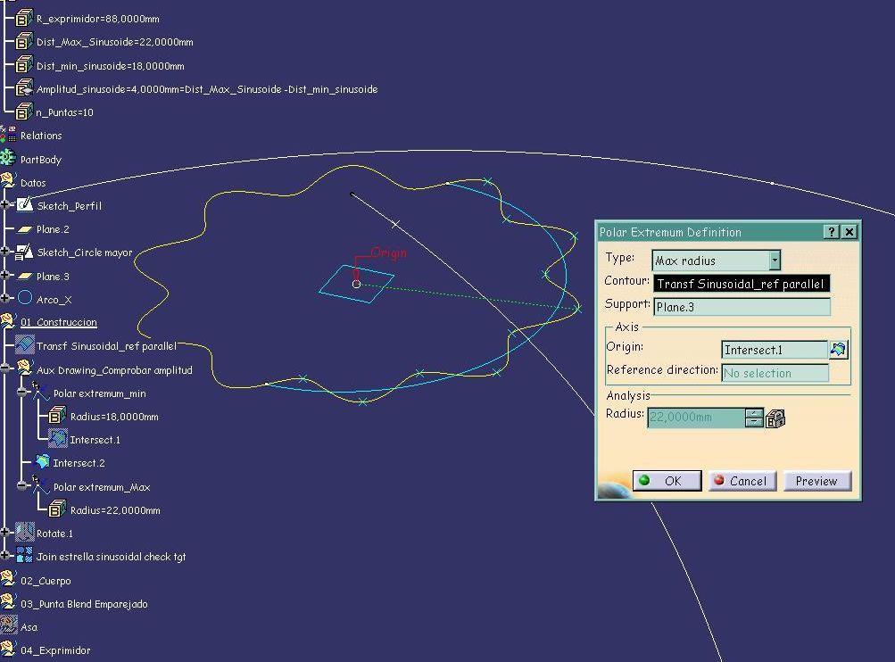Click the measure icon next to Radius
Image resolution: width=895 pixels, height=662 pixels.
(x=775, y=419)
